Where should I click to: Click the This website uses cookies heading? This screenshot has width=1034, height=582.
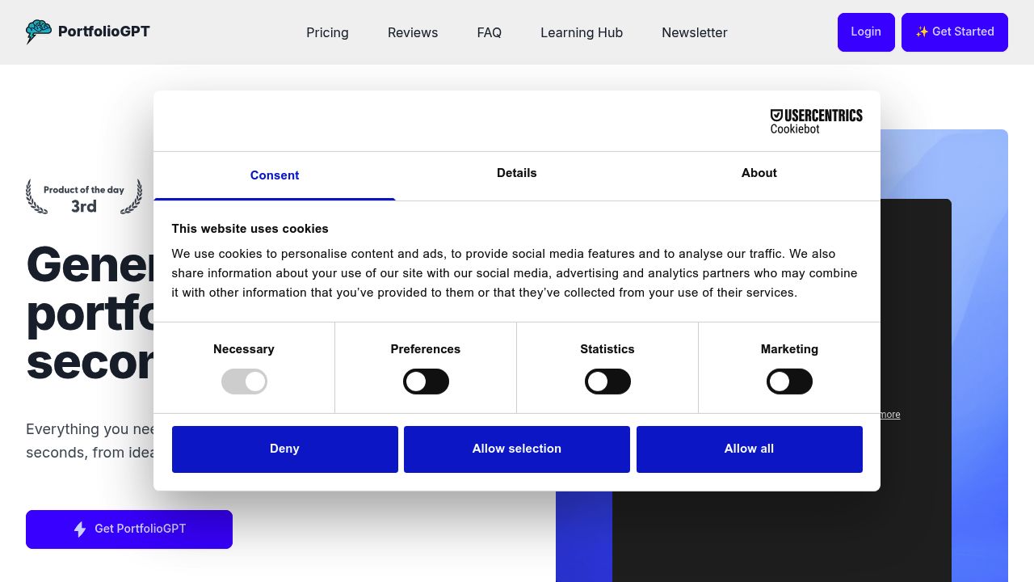coord(250,229)
